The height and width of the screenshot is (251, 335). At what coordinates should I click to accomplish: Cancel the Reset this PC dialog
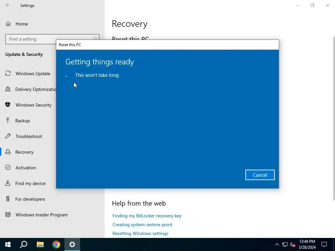coord(260,175)
